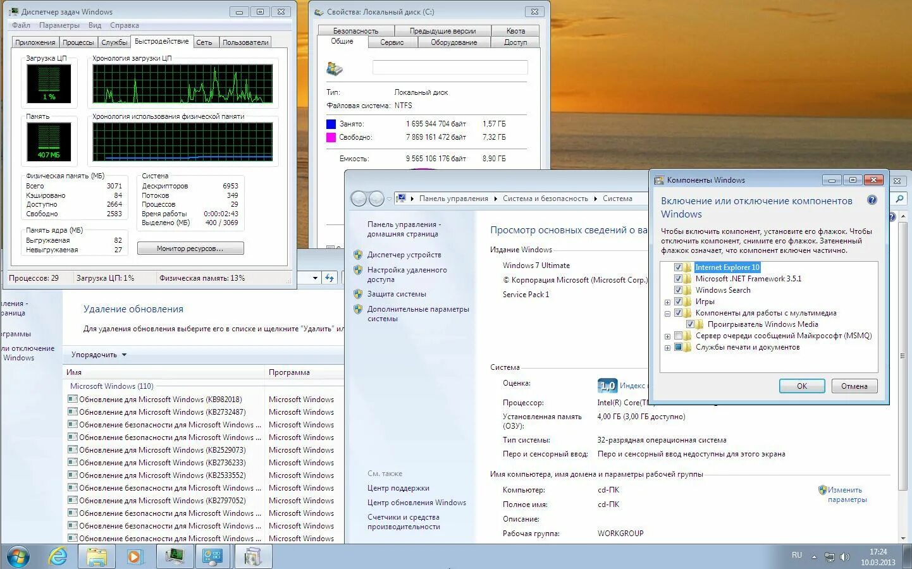Click the blue Занято color square

coord(331,124)
